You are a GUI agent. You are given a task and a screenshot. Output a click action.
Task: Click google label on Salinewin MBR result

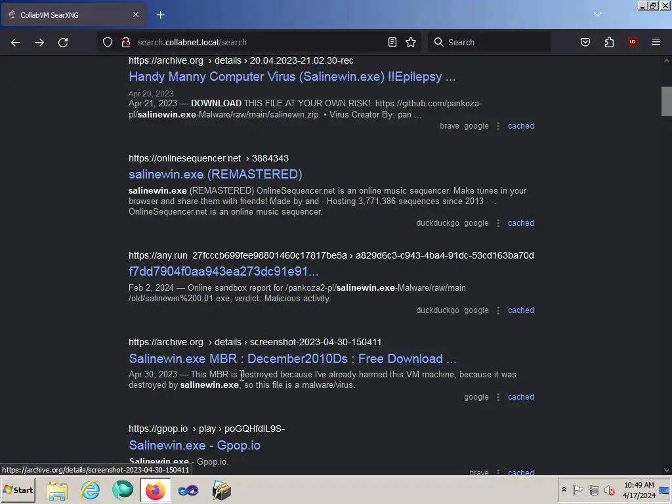pos(476,397)
